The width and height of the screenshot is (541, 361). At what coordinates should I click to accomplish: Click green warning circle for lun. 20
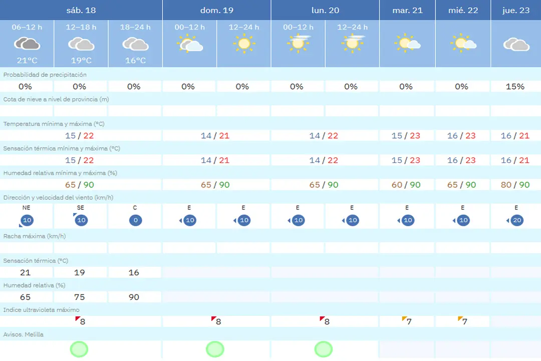tap(323, 349)
